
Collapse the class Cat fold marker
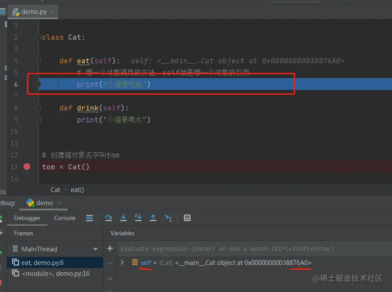coord(38,38)
